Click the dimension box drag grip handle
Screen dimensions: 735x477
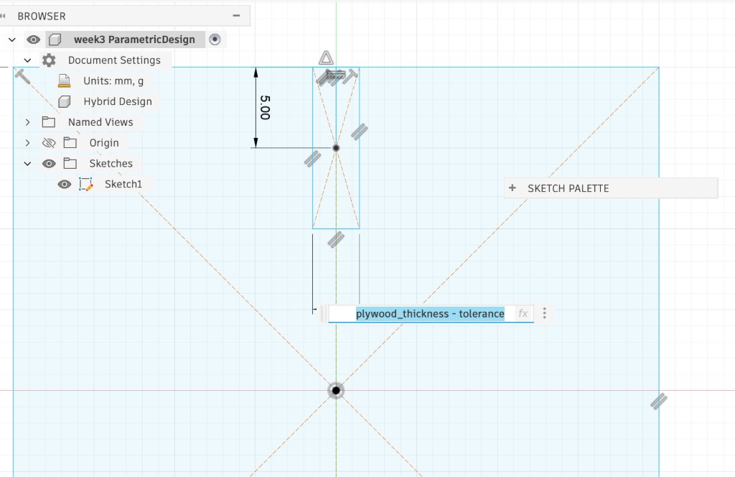click(322, 313)
